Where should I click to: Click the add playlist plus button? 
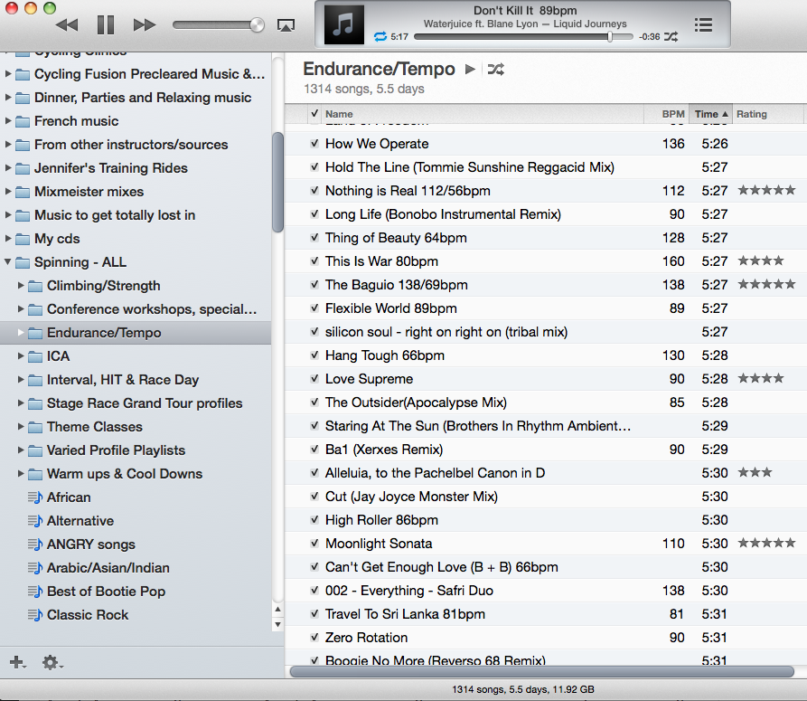(x=17, y=662)
